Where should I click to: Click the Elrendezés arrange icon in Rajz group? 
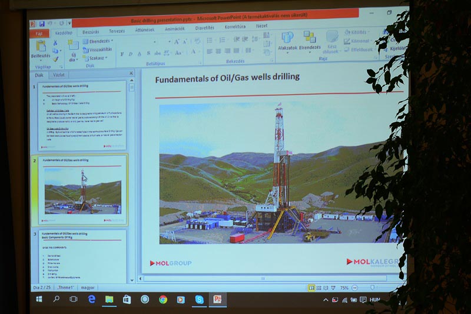[310, 39]
